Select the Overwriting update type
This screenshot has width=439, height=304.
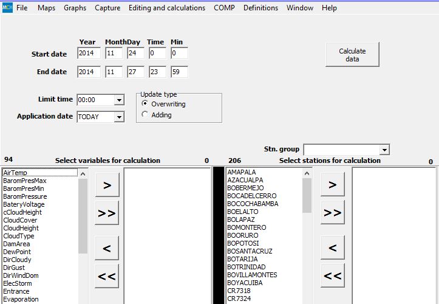pyautogui.click(x=145, y=104)
